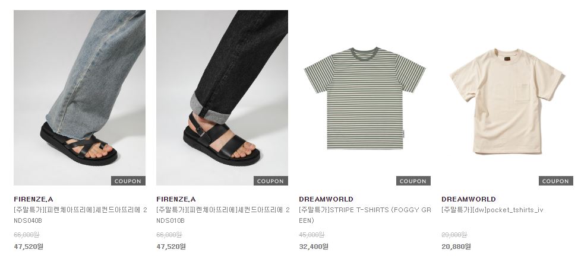Open FIRENZE.A brand link of second product
578x259 pixels.
176,199
